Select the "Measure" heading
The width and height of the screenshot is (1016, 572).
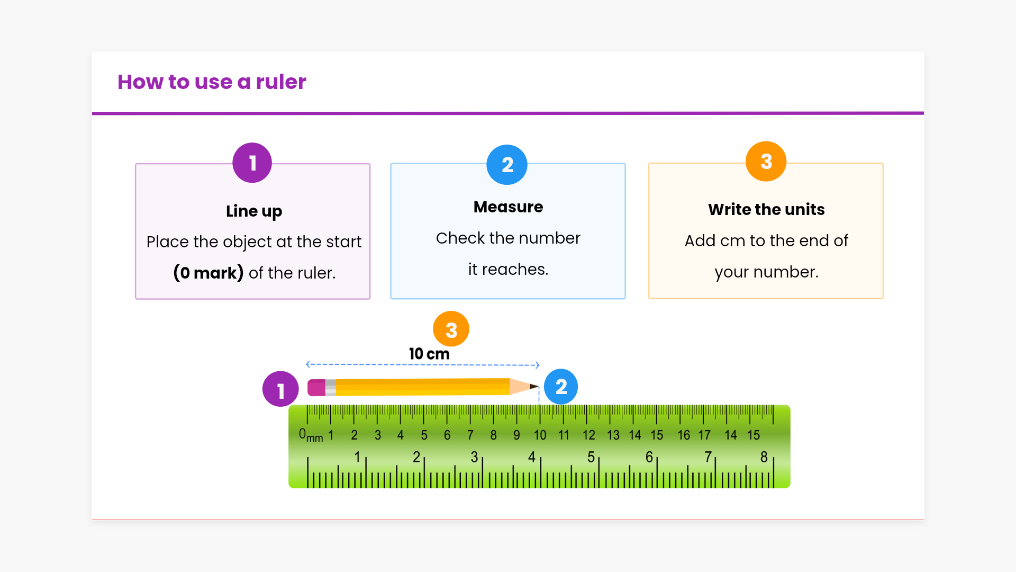pyautogui.click(x=508, y=207)
